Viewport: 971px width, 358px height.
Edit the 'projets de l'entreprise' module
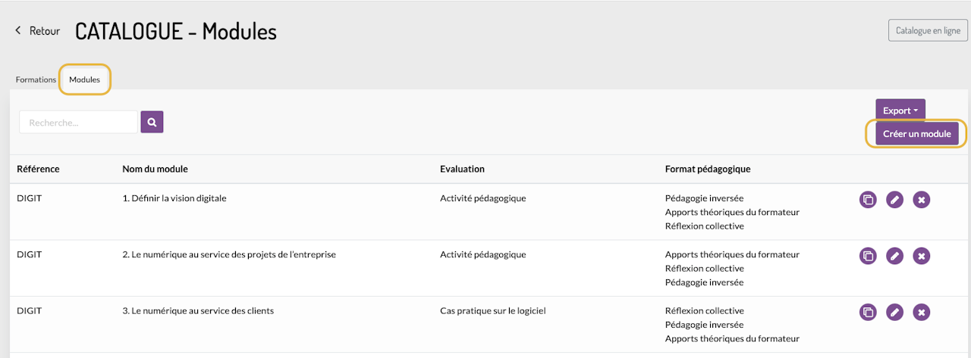895,256
